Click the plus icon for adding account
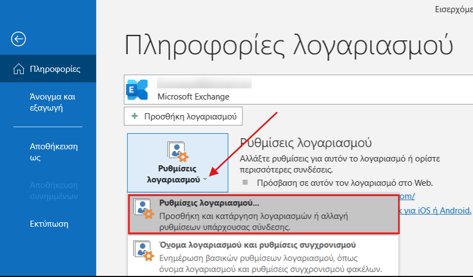The width and height of the screenshot is (473, 277). click(134, 116)
